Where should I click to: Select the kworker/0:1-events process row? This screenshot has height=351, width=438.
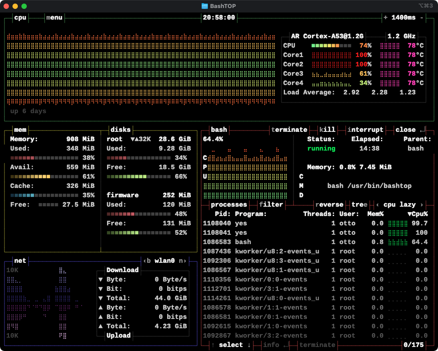pyautogui.click(x=315, y=317)
